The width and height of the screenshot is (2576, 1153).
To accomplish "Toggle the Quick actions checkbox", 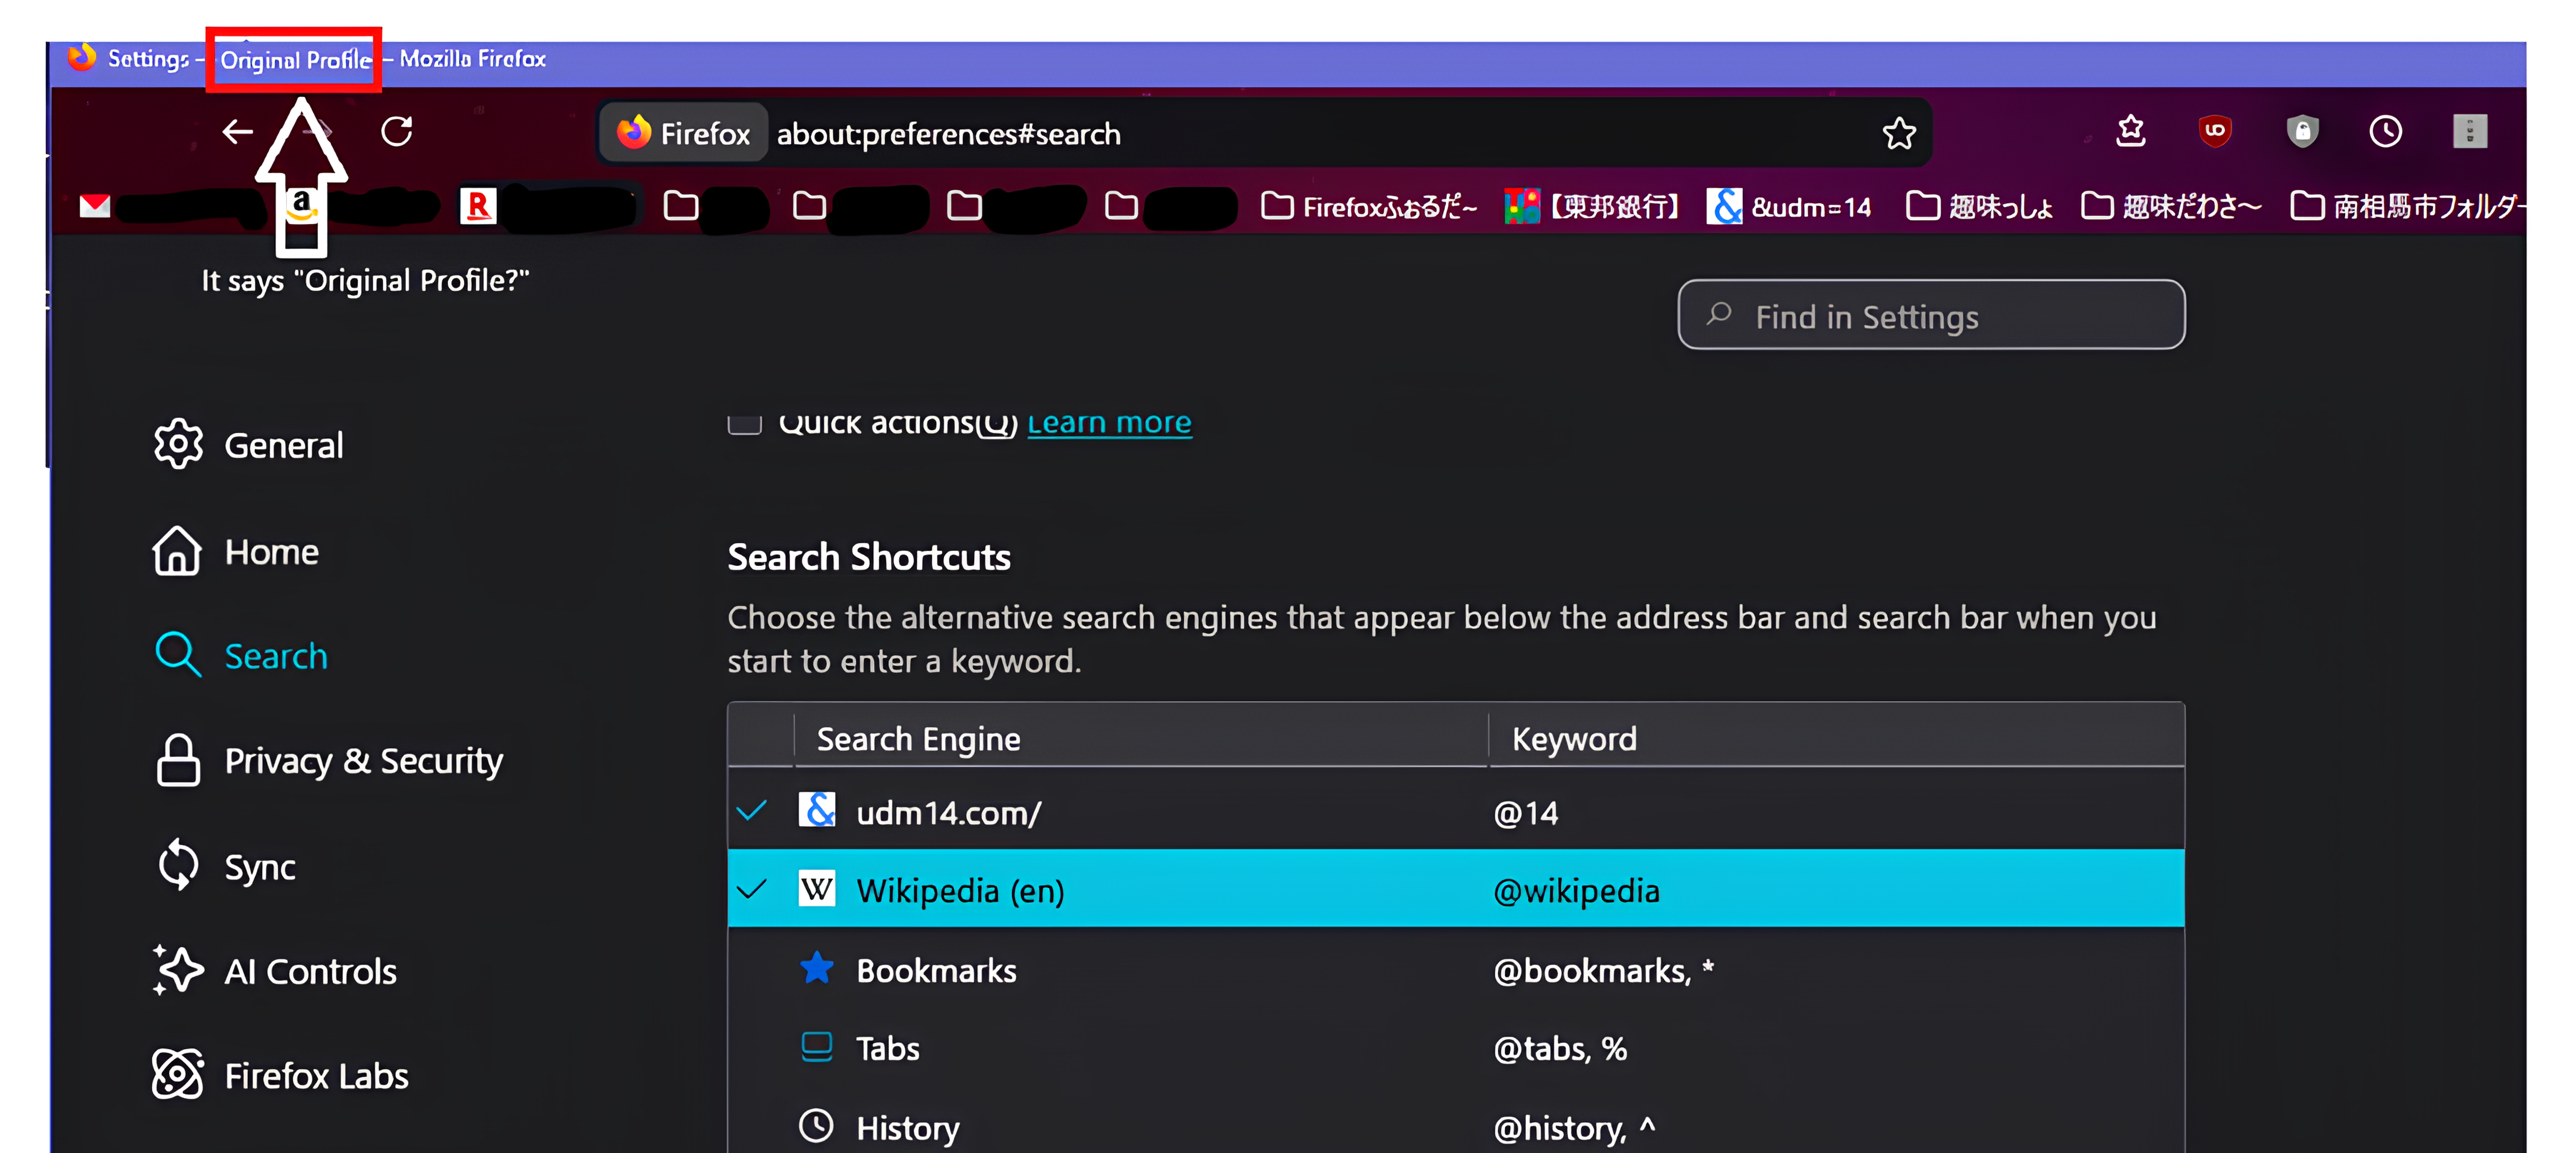I will [x=744, y=423].
